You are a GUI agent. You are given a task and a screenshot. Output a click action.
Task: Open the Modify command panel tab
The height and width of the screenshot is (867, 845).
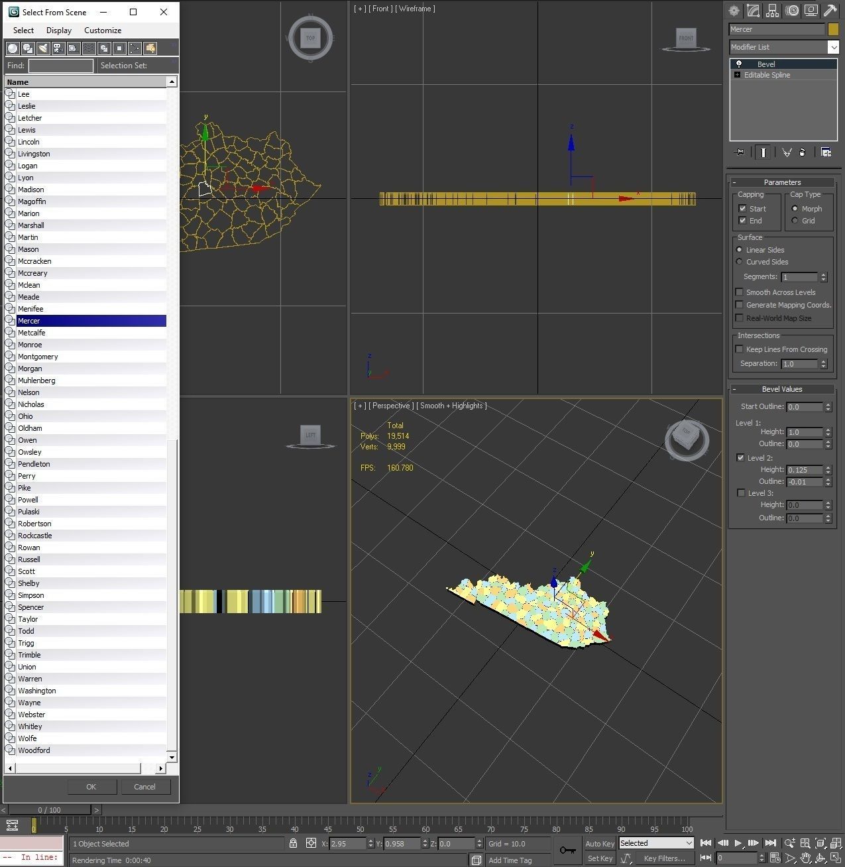tap(753, 11)
